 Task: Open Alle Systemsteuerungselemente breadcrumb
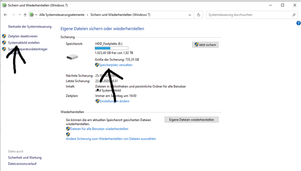point(62,15)
